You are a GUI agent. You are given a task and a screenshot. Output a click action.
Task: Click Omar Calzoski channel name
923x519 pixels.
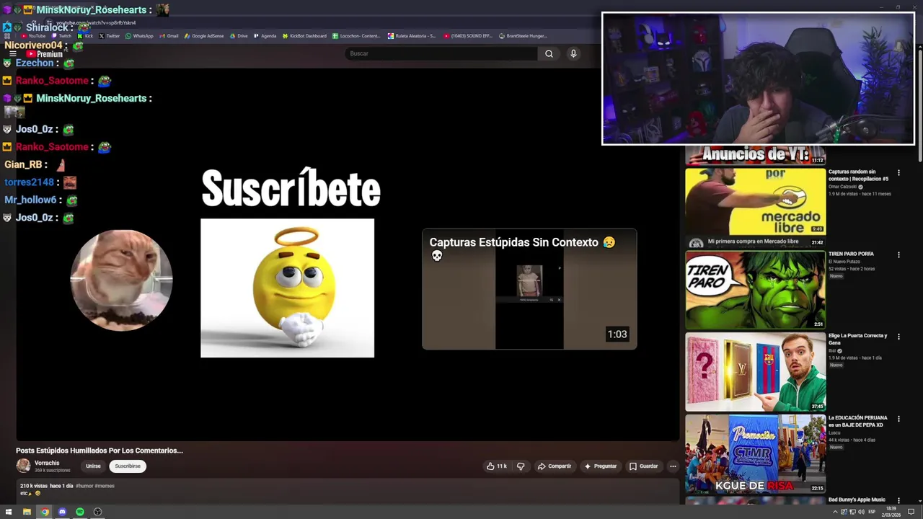[842, 187]
